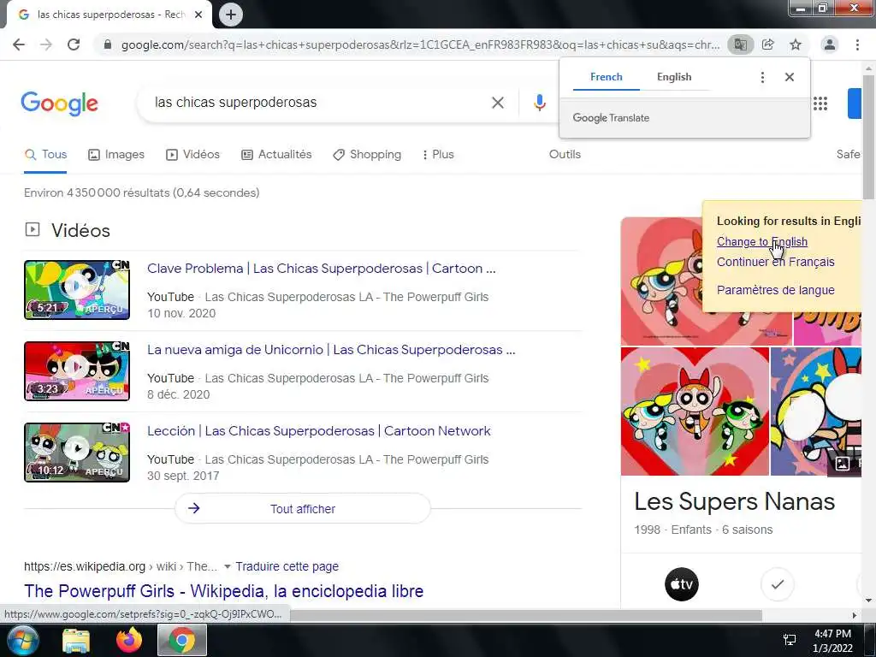Image resolution: width=876 pixels, height=657 pixels.
Task: Open 'Lección | Las Chicas Superpoderosas' video link
Action: point(319,431)
